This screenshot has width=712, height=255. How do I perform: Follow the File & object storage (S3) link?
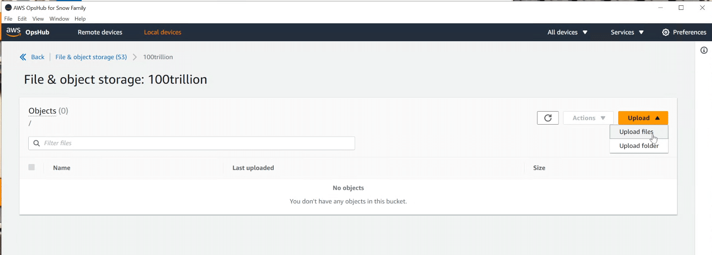[x=91, y=57]
